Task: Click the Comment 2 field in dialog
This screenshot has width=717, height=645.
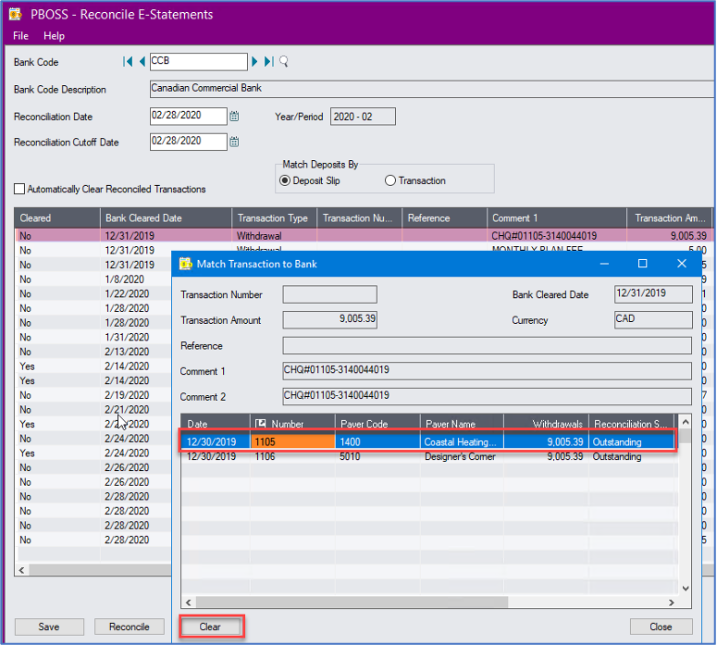Action: (x=487, y=396)
